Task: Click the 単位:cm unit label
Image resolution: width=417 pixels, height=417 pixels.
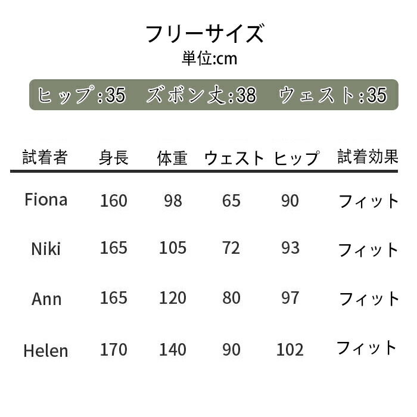Action: (x=210, y=59)
